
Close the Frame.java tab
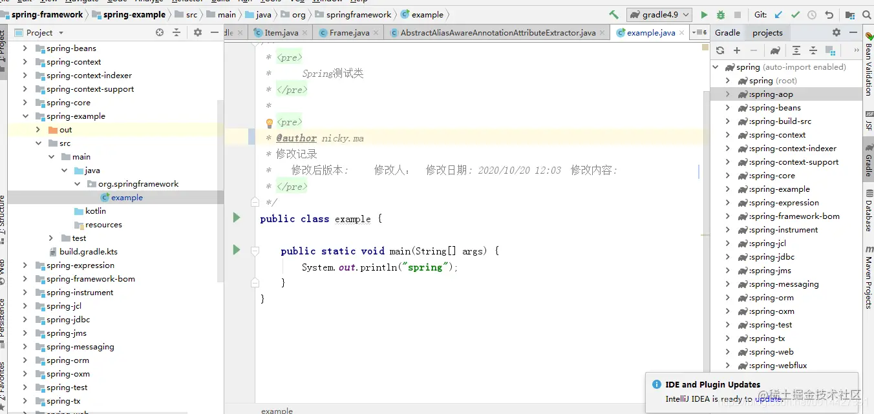377,32
